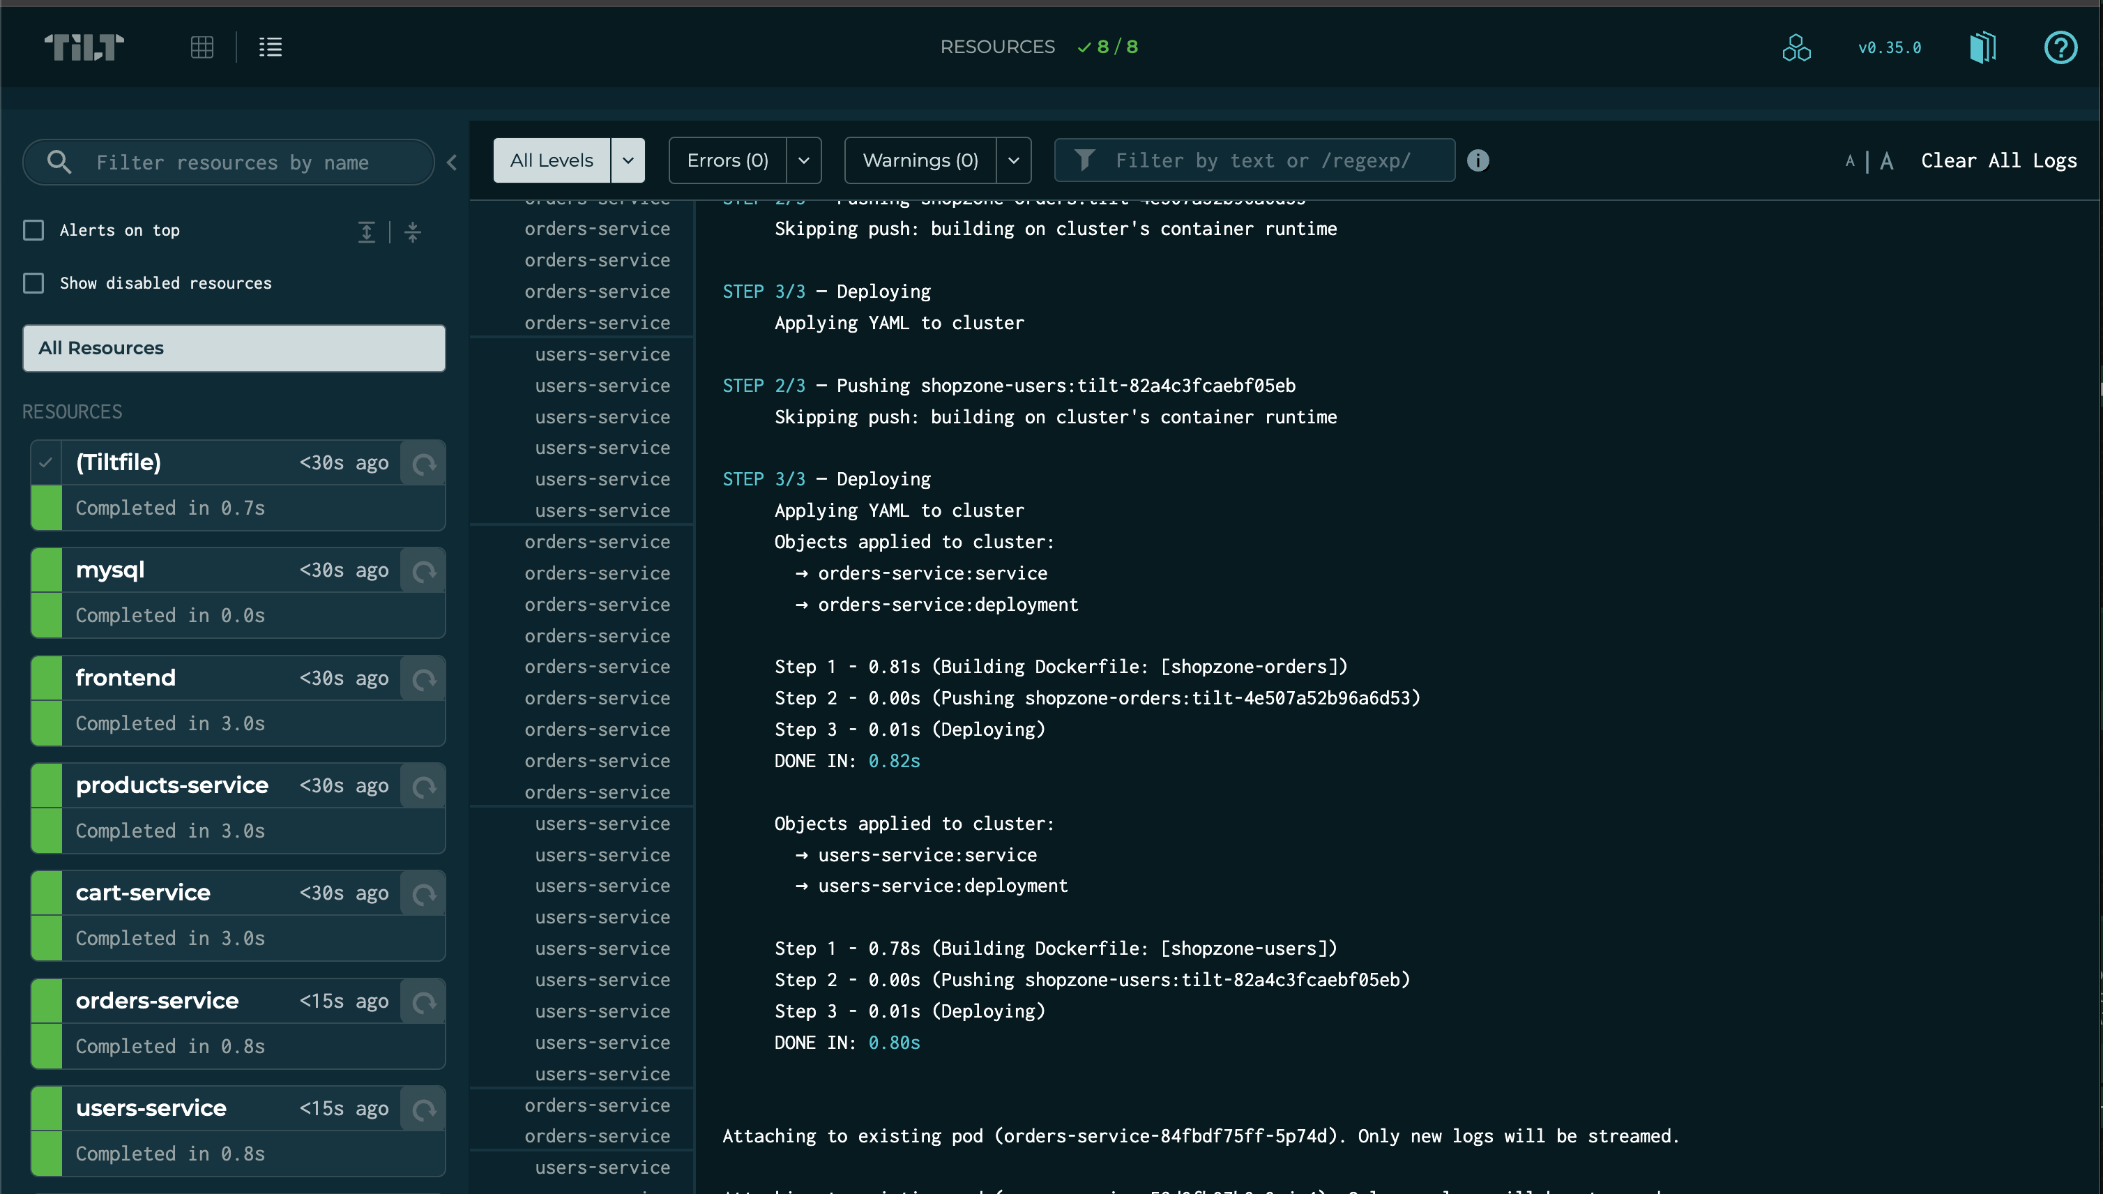Image resolution: width=2103 pixels, height=1194 pixels.
Task: Expand the Errors (0) dropdown arrow
Action: click(x=803, y=160)
